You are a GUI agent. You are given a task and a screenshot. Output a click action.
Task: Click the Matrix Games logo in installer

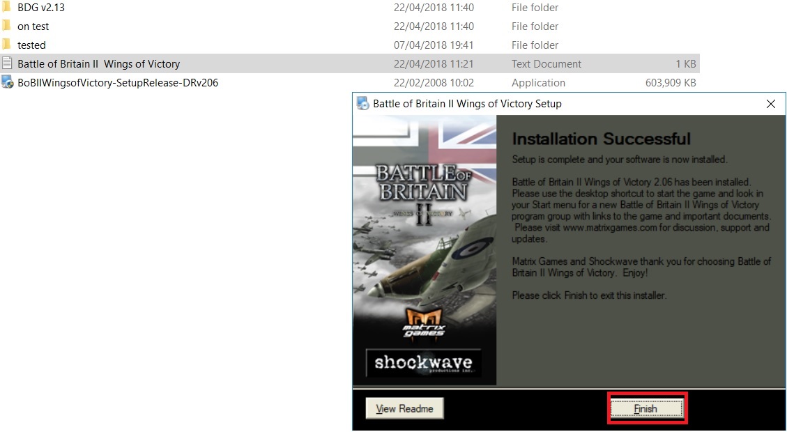[424, 323]
